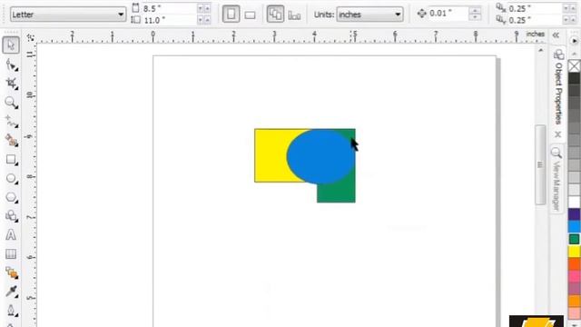Click the duplicate distance X field 0.25
Viewport: 581px width, 327px height.
coord(534,8)
